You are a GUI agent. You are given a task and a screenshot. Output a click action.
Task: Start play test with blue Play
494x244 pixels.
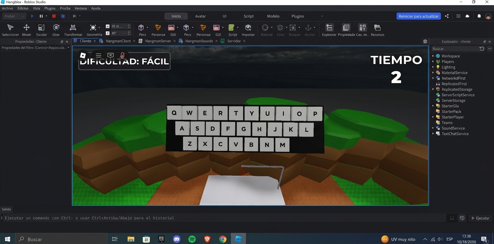click(x=32, y=16)
